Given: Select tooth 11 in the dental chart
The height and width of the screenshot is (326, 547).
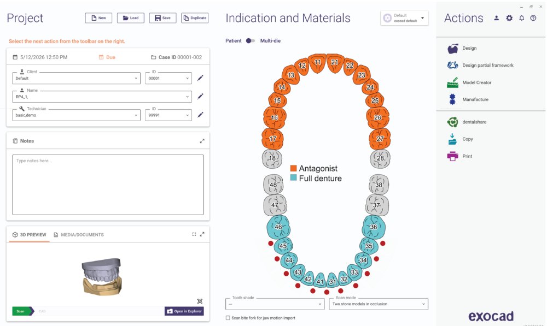Looking at the screenshot, I should pos(317,63).
